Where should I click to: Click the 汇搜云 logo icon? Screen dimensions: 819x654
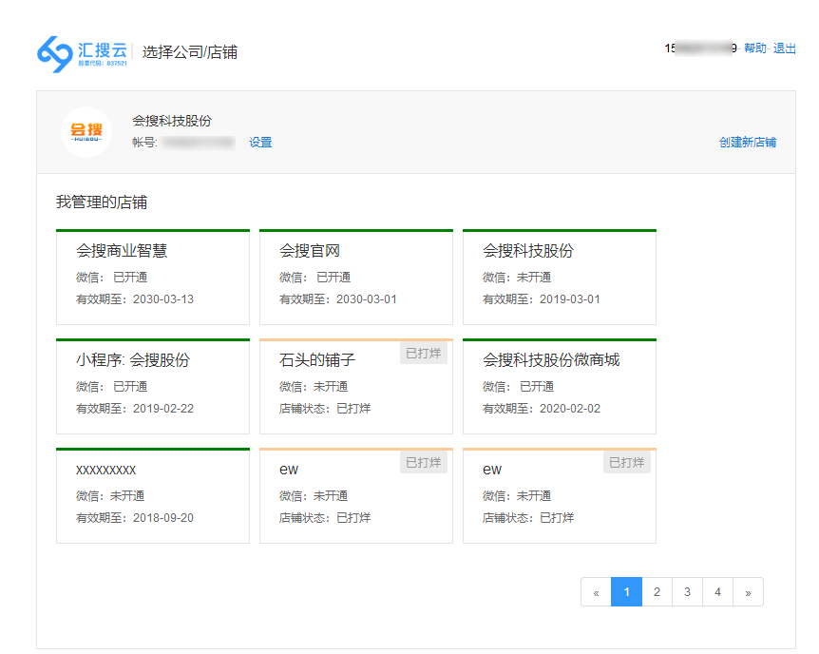(x=52, y=49)
